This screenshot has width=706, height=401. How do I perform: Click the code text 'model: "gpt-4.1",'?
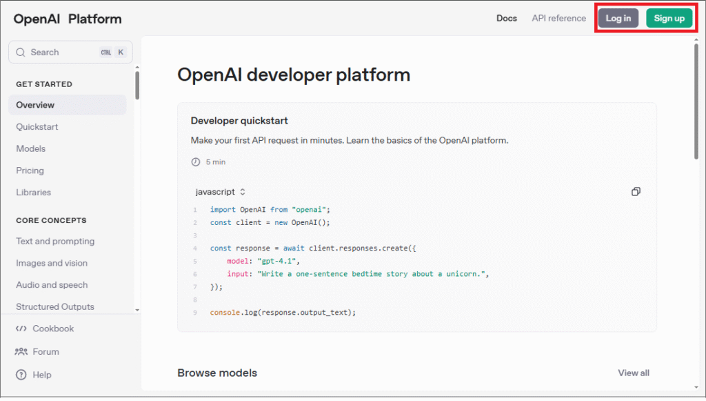tap(263, 261)
